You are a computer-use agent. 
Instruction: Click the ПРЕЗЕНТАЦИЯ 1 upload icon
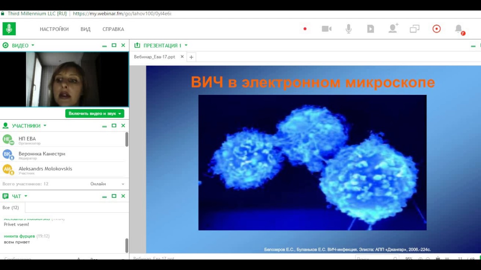pos(137,45)
